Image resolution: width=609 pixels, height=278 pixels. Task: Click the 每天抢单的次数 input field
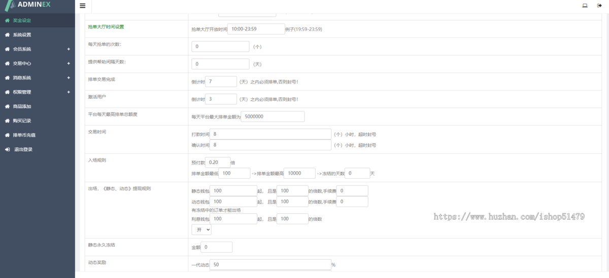coord(221,47)
